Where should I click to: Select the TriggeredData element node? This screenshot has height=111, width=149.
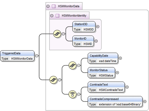(x=17, y=56)
